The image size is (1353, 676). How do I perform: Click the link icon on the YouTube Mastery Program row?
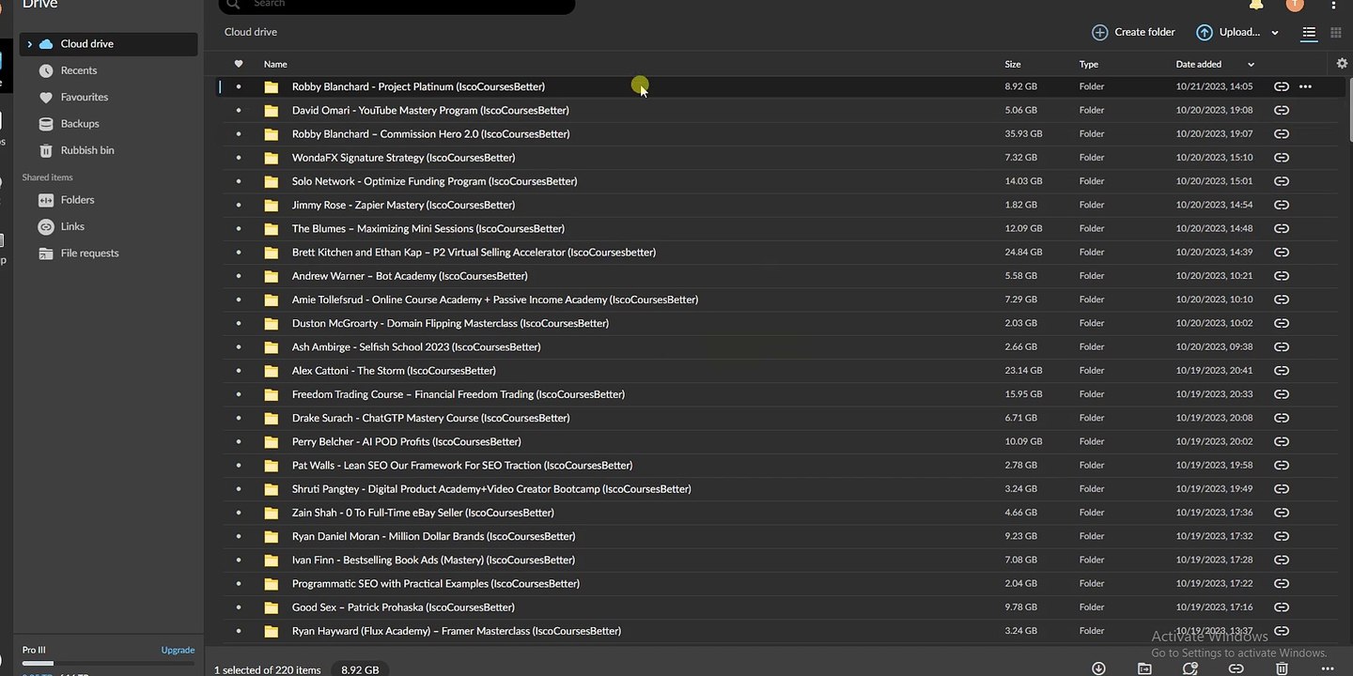(x=1281, y=110)
